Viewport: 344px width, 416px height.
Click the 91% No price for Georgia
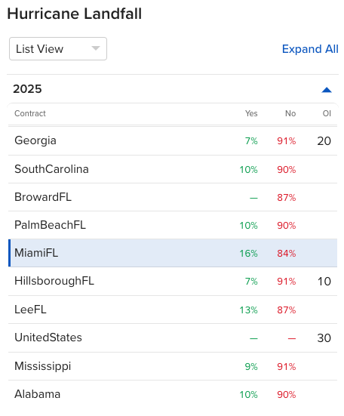[x=287, y=141]
